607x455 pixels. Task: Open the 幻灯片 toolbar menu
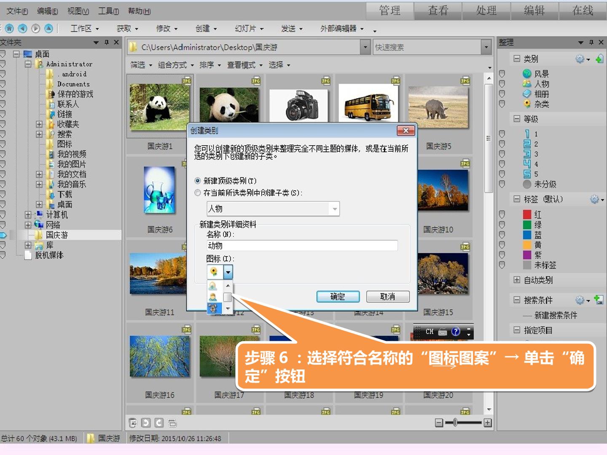coord(249,29)
